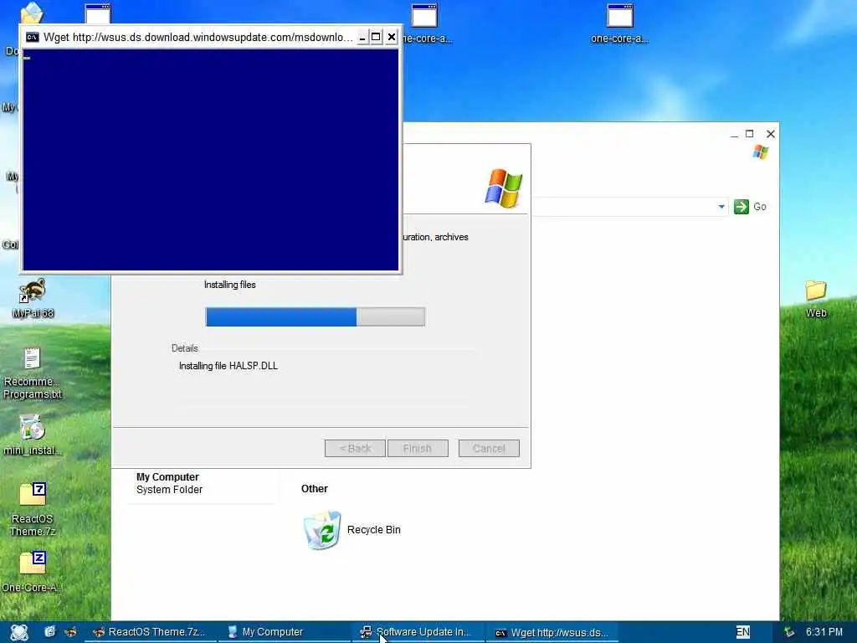Image resolution: width=857 pixels, height=643 pixels.
Task: Click the Go label beside address bar
Action: click(760, 207)
